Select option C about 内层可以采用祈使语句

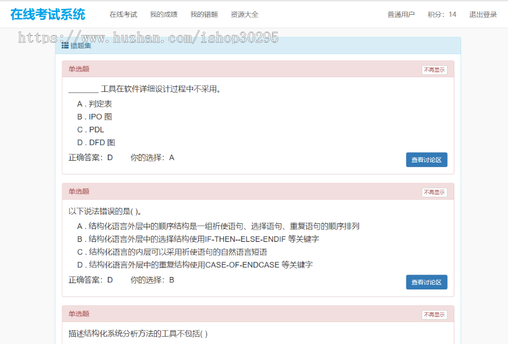pyautogui.click(x=172, y=252)
